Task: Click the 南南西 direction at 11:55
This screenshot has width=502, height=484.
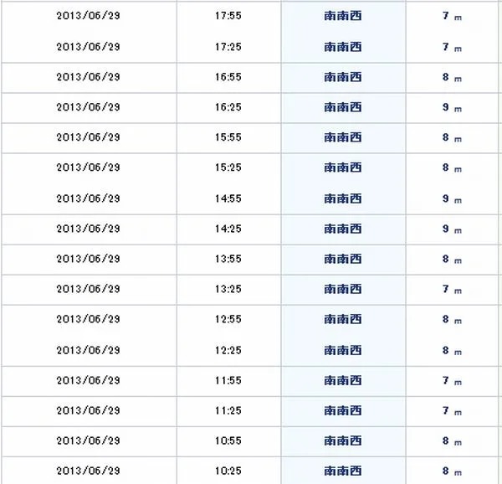Action: (x=343, y=381)
